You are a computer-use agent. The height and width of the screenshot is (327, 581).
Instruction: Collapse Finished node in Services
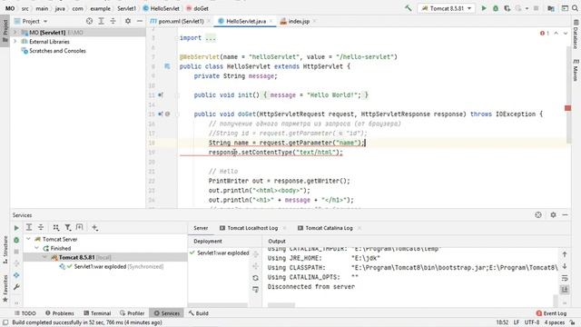[37, 248]
